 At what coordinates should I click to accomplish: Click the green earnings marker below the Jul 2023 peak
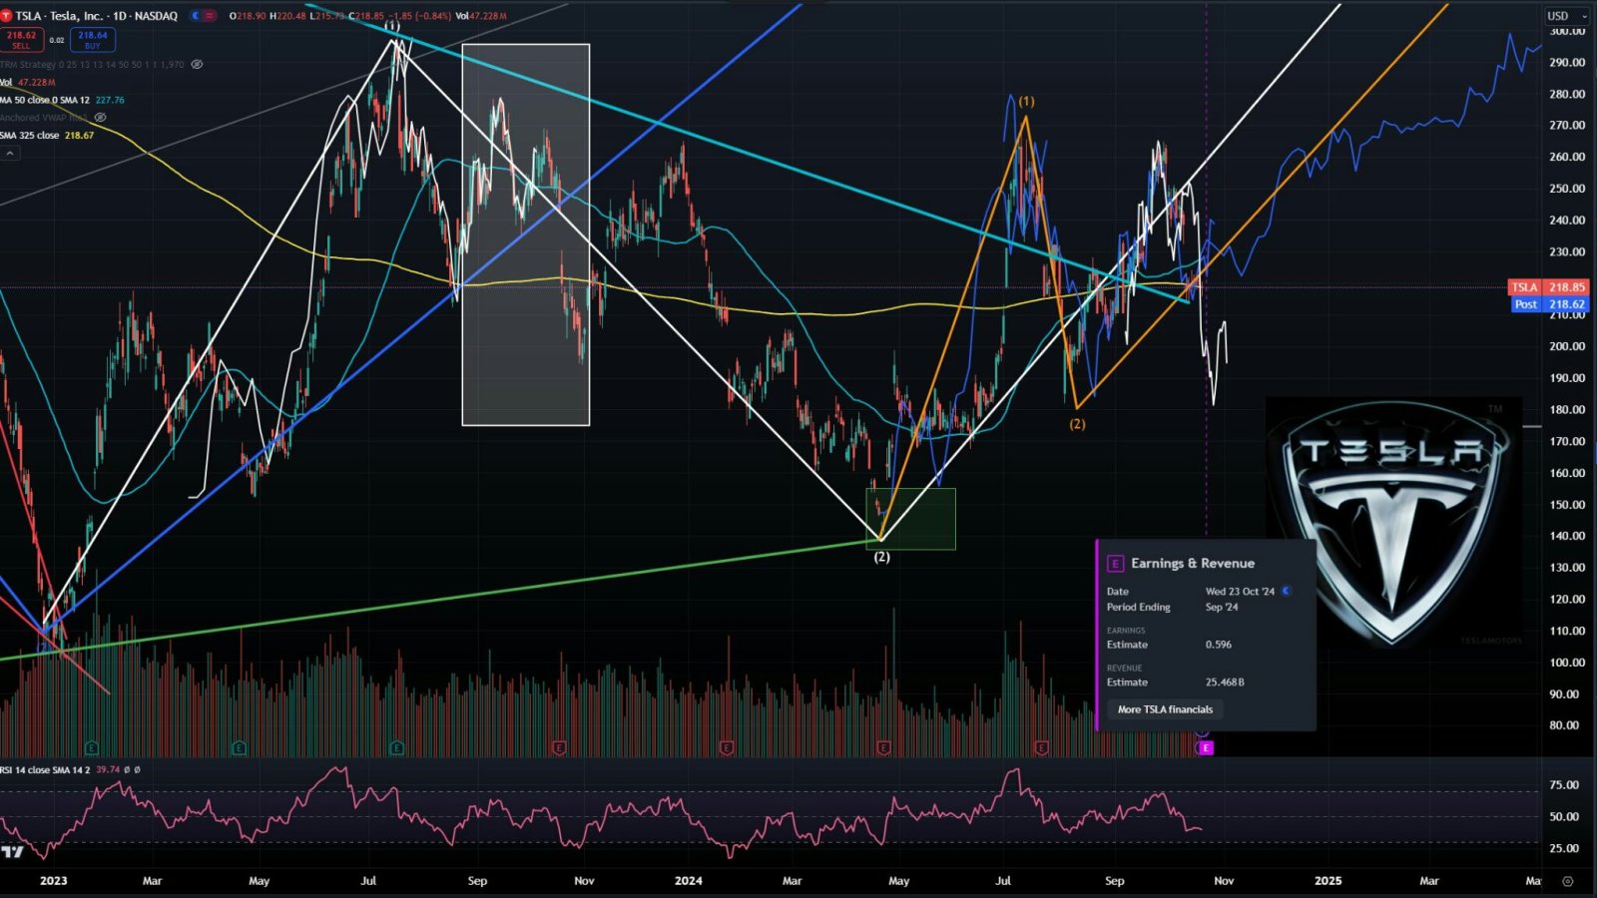[396, 747]
